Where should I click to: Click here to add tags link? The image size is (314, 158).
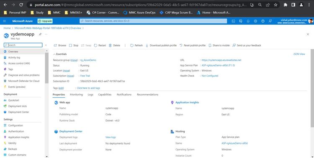tap(88, 88)
